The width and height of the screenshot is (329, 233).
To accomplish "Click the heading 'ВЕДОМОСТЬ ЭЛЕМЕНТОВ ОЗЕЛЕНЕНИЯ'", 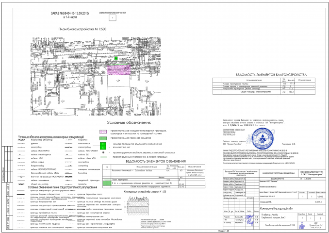I will pyautogui.click(x=156, y=161).
